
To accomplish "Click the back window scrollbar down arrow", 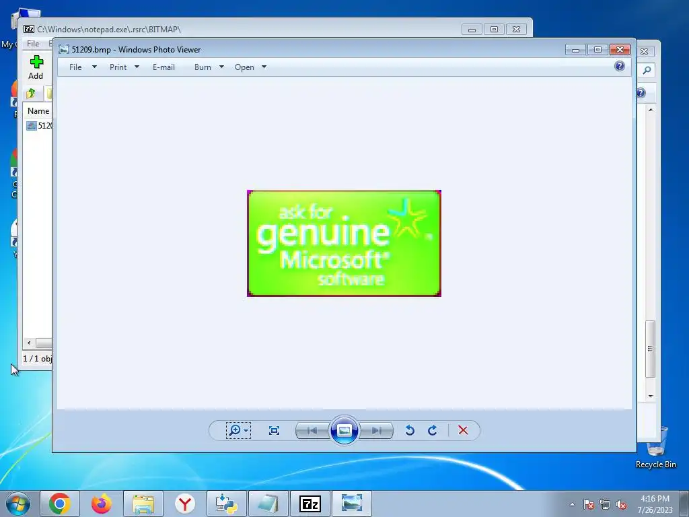I will [651, 396].
